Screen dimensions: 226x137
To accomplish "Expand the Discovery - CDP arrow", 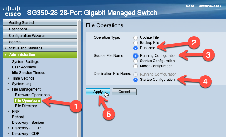I will (x=8, y=134).
